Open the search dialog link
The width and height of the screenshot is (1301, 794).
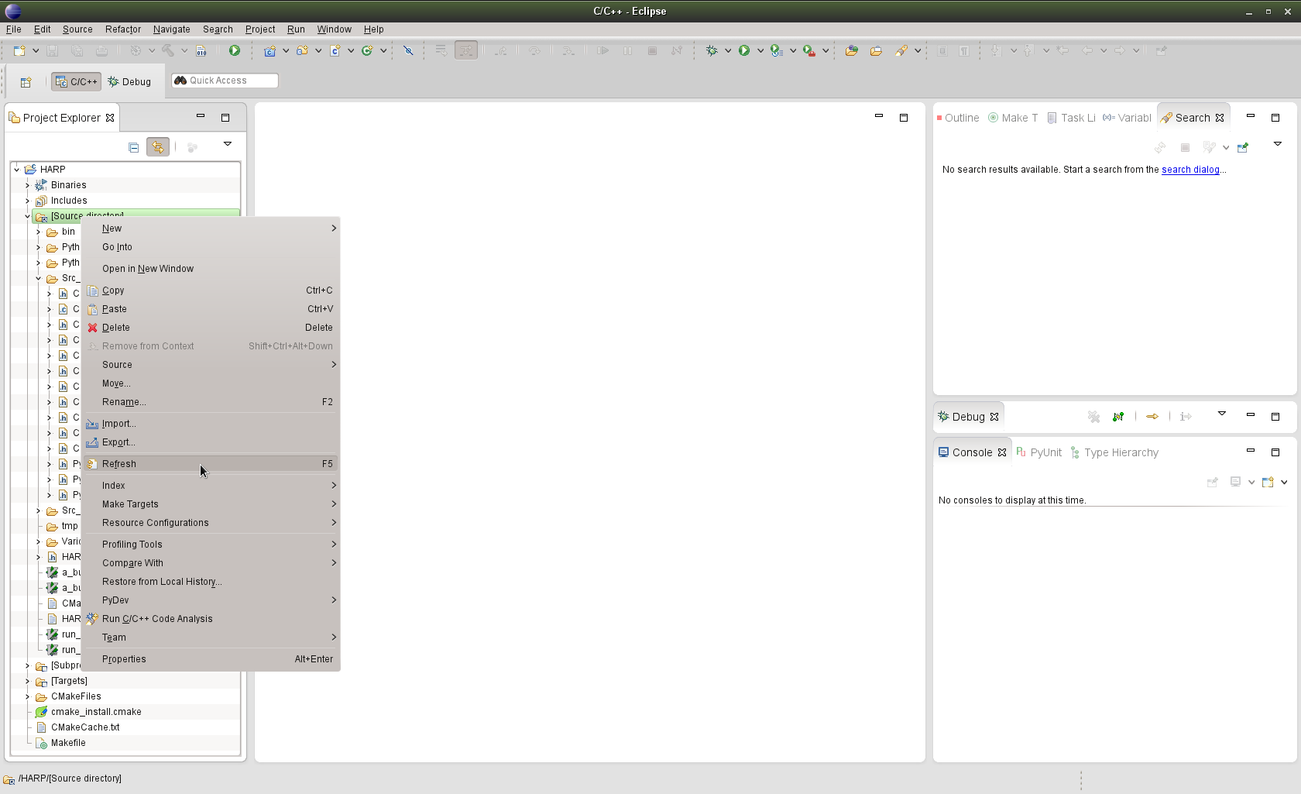click(x=1190, y=170)
